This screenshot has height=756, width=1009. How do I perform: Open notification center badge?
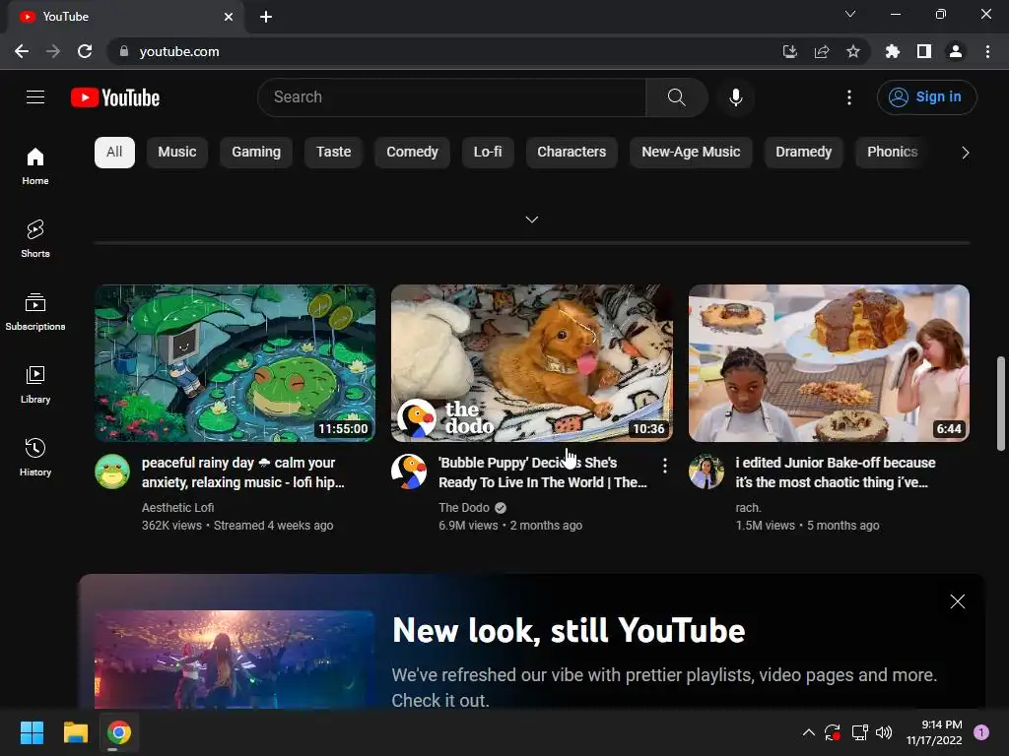pyautogui.click(x=980, y=732)
